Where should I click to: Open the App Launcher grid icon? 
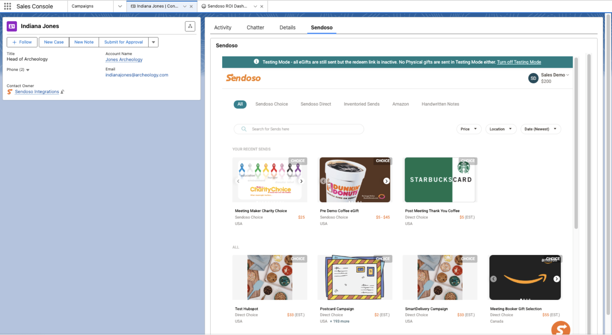point(7,6)
